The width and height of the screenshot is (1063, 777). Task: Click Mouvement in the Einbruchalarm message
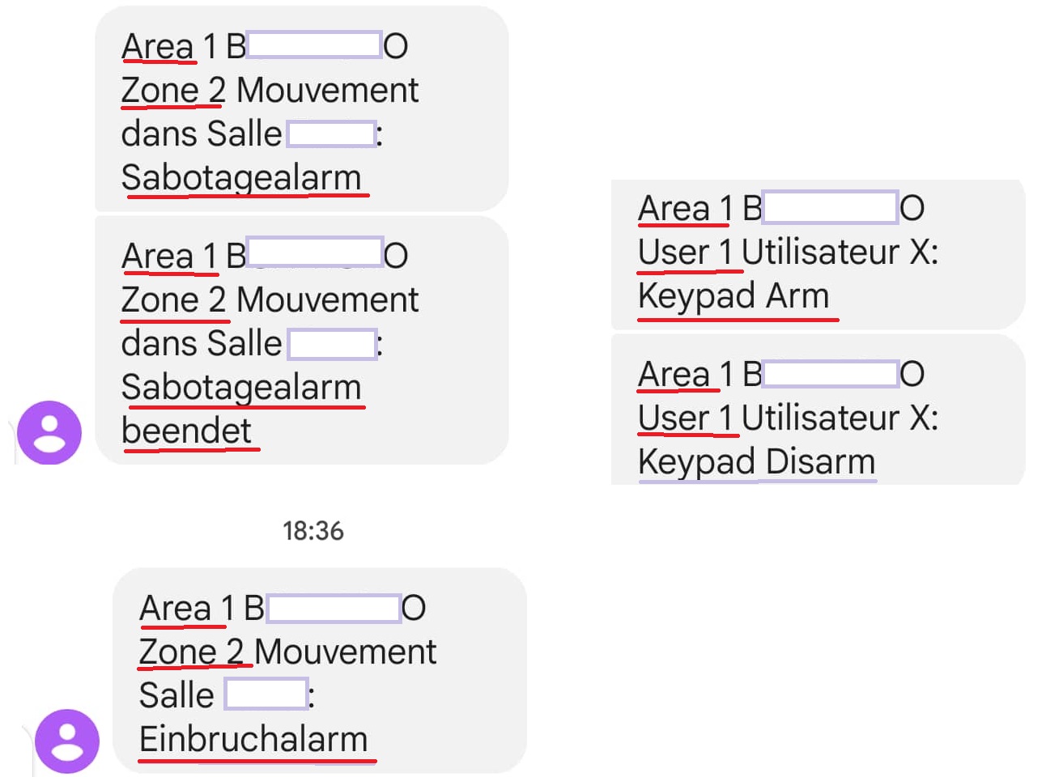coord(346,652)
